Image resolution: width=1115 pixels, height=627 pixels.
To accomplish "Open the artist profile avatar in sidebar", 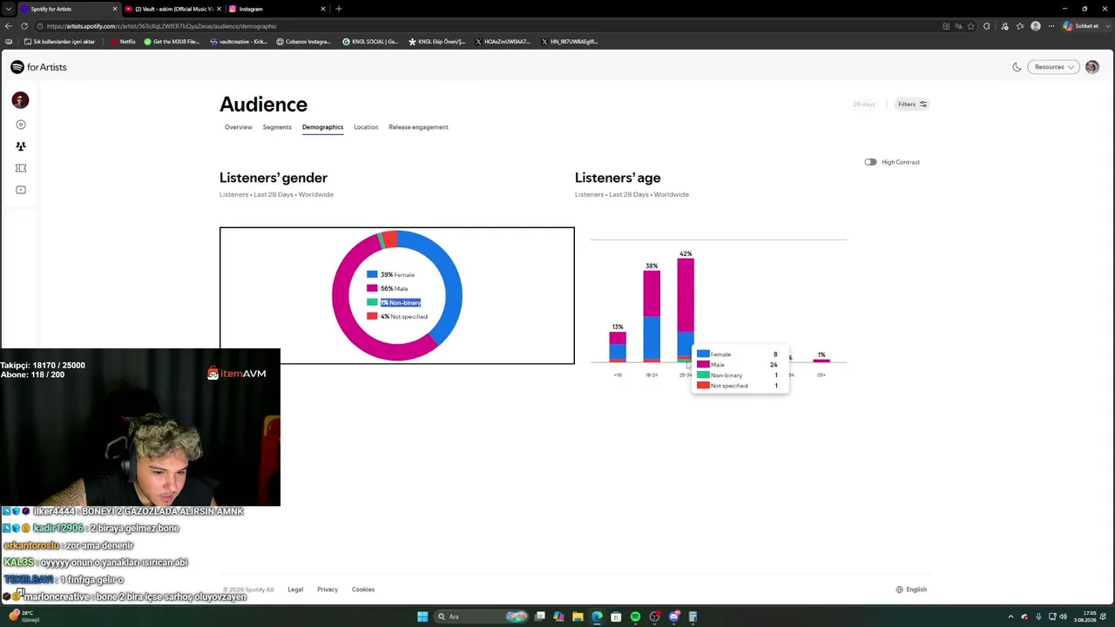I will tap(20, 100).
